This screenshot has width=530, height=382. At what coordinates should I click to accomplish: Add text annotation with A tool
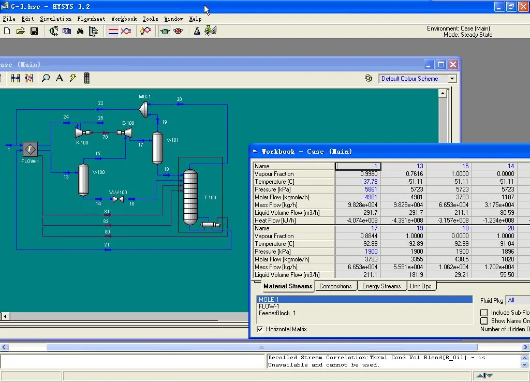coord(60,79)
